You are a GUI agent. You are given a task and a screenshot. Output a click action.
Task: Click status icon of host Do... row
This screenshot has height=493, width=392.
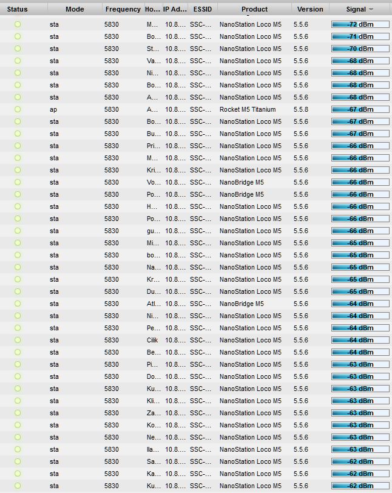[x=18, y=376]
